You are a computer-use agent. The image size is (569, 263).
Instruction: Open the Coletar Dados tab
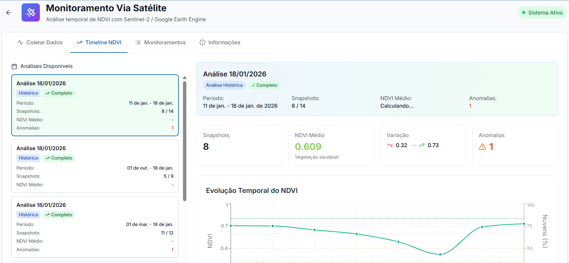[x=40, y=42]
